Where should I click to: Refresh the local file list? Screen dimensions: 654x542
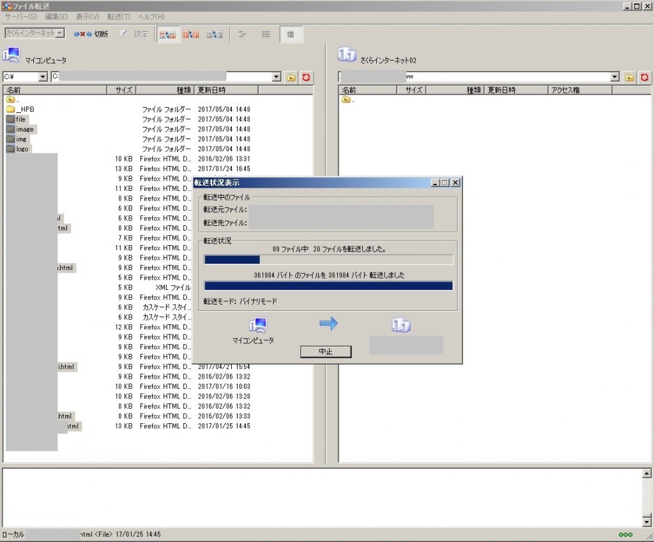click(306, 77)
